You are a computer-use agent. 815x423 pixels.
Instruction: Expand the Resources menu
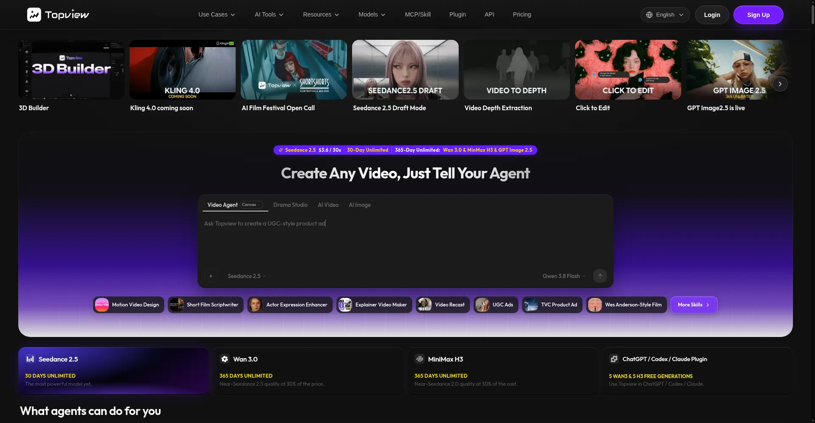pos(321,14)
